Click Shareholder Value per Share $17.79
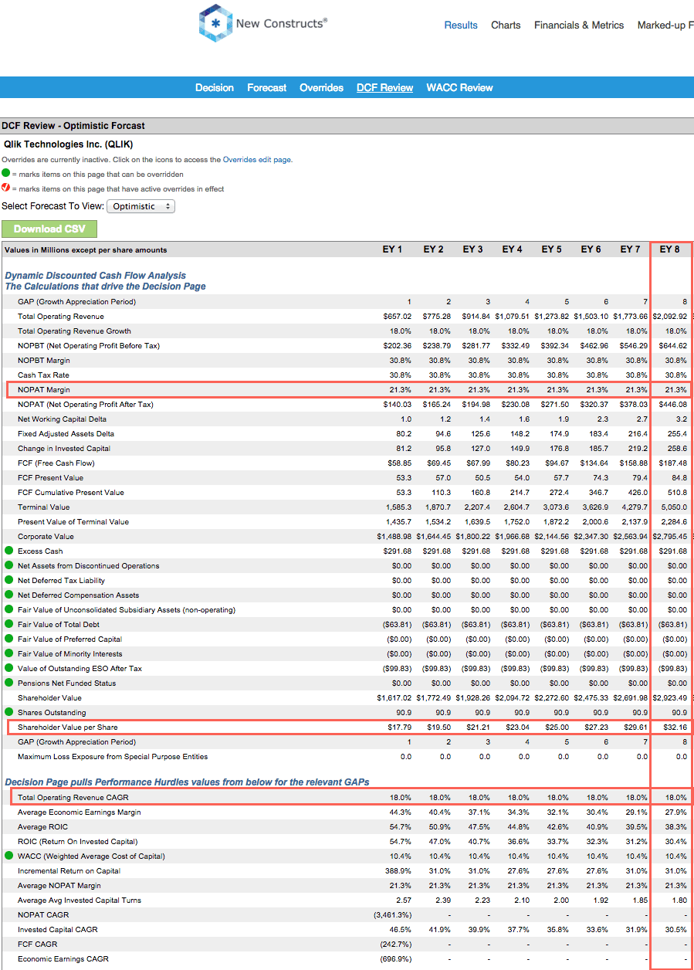 pos(400,727)
